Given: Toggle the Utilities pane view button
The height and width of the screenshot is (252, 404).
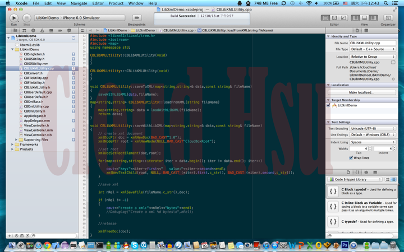Looking at the screenshot, I should 373,18.
